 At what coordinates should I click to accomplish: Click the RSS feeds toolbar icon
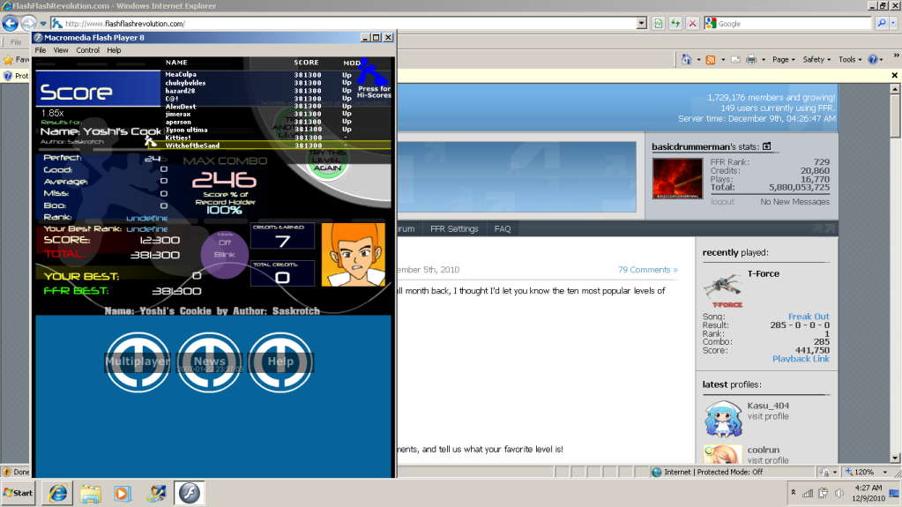click(711, 60)
